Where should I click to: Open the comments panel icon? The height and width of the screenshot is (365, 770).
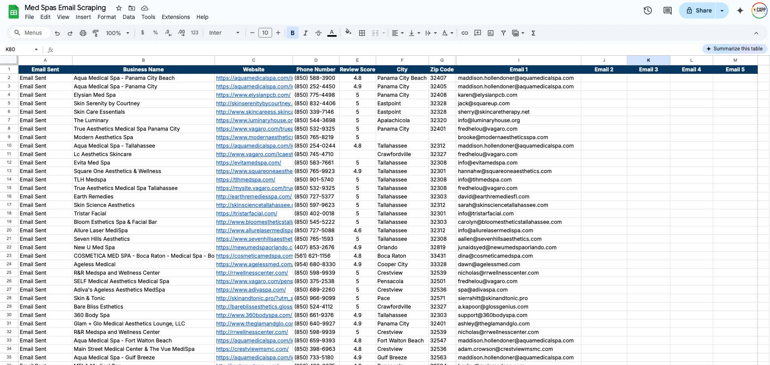668,10
